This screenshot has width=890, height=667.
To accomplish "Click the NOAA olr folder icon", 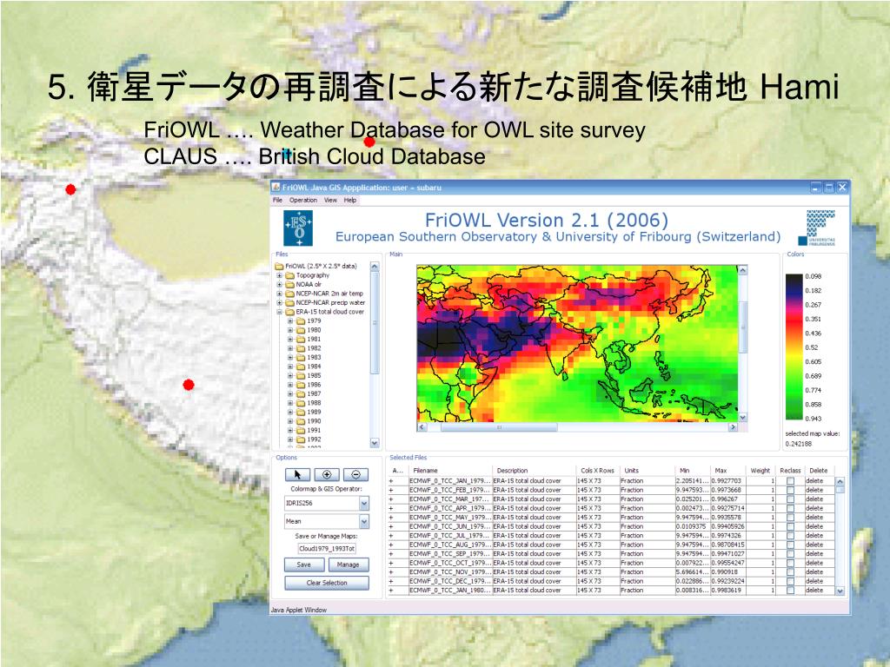I will [x=290, y=284].
